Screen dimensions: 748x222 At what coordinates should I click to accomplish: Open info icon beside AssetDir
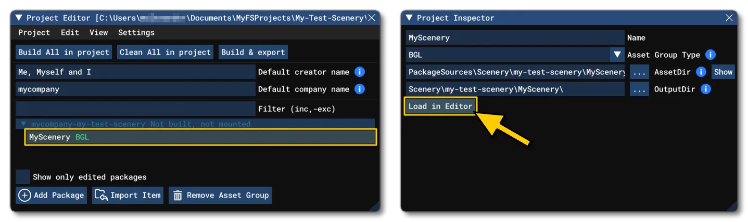(x=701, y=72)
